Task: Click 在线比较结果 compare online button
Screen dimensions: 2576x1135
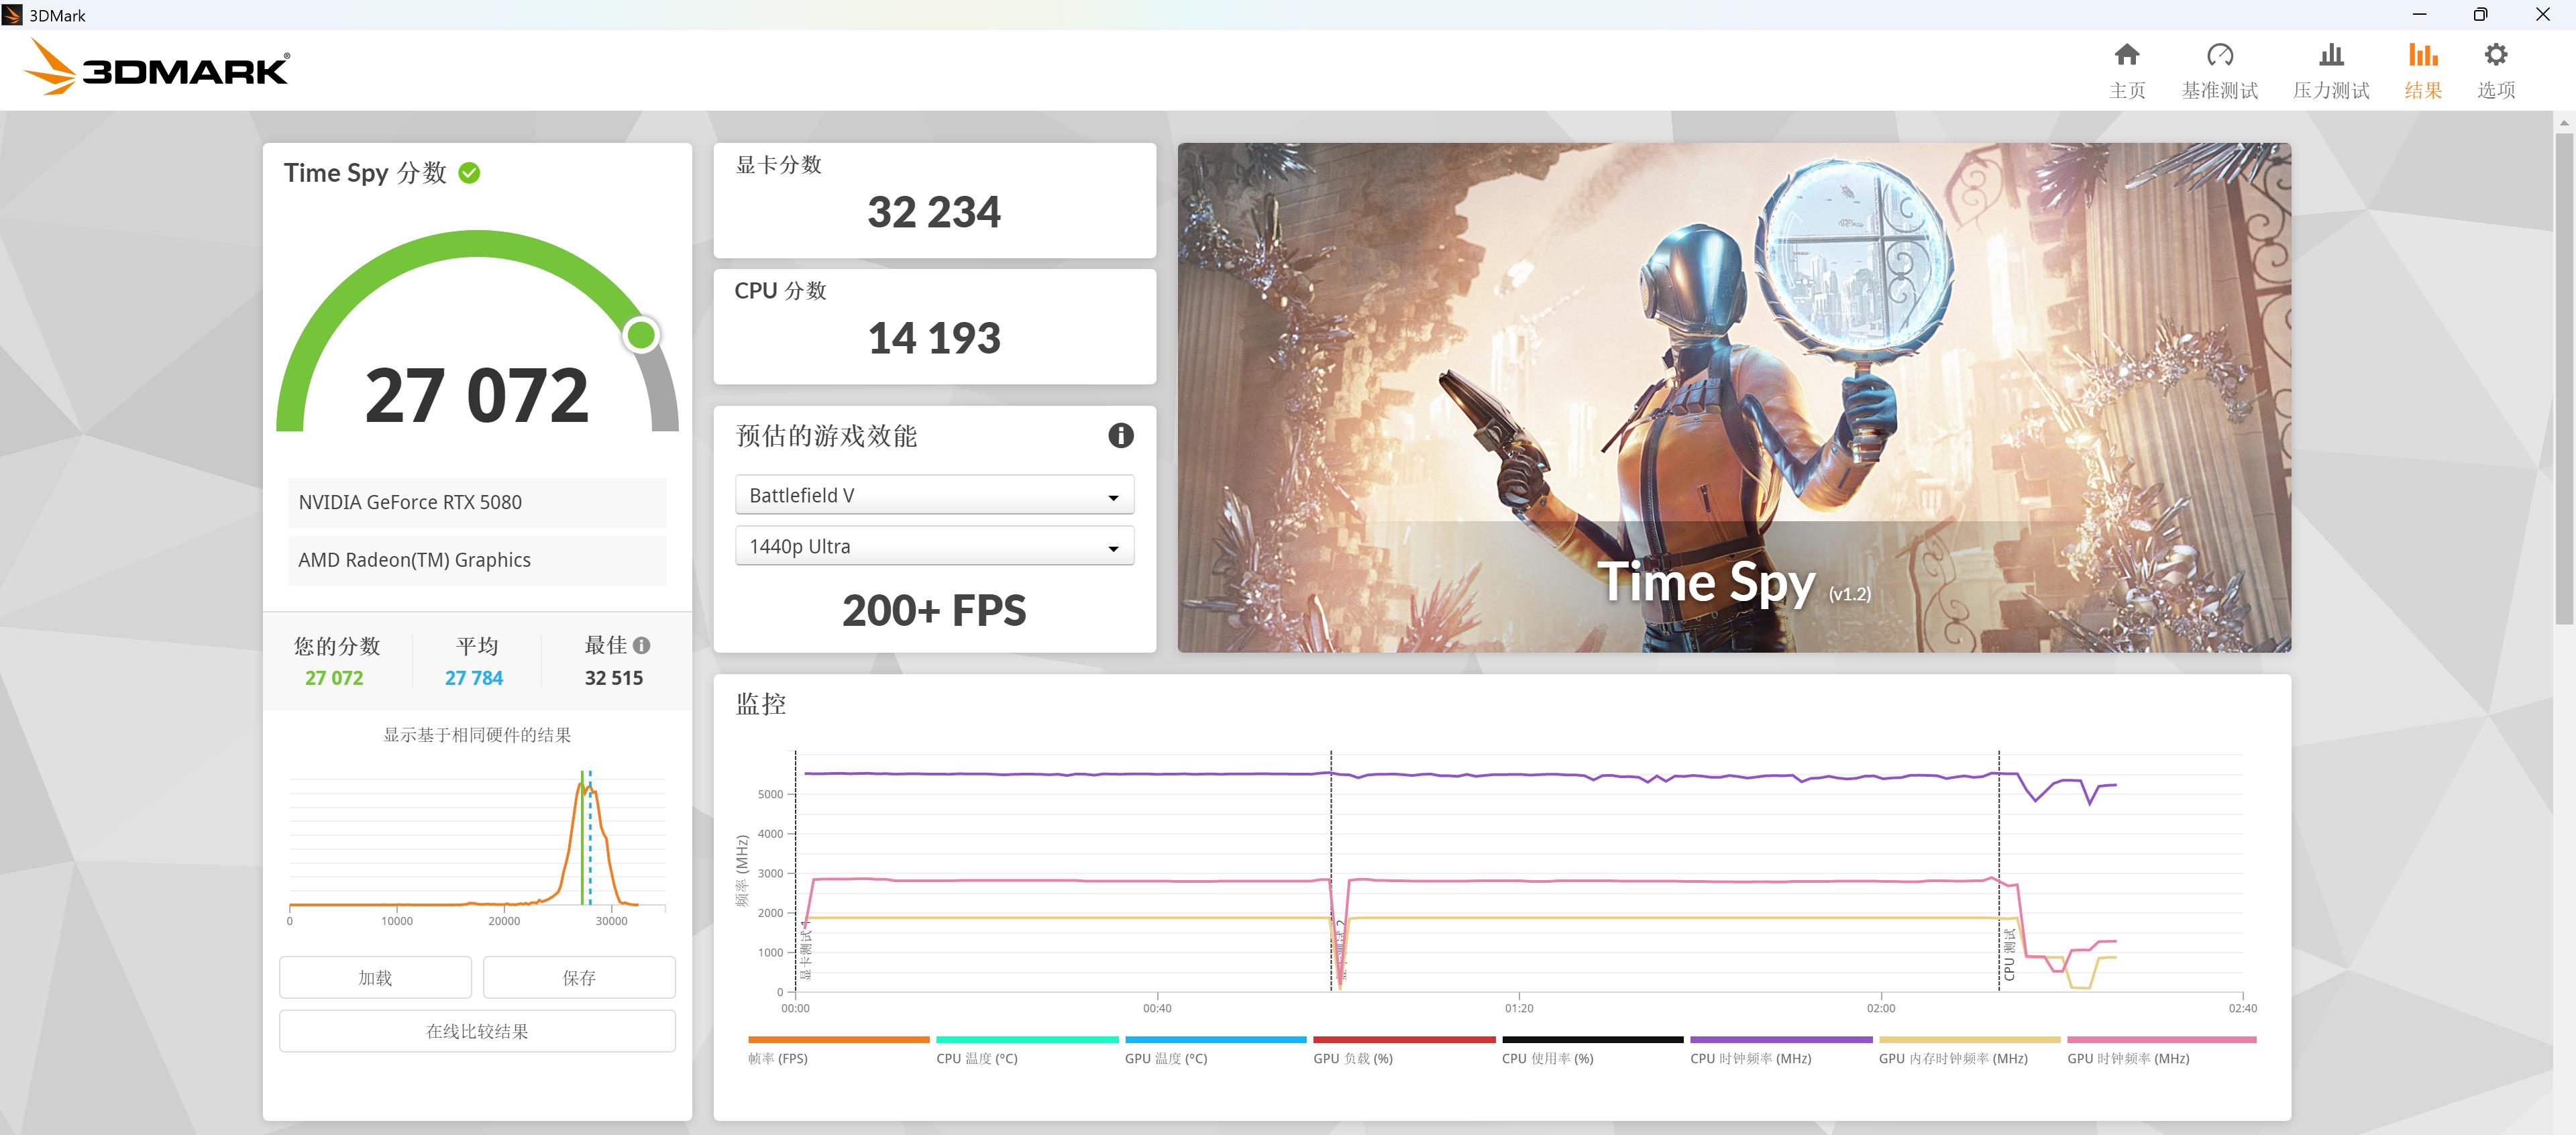Action: (x=477, y=1031)
